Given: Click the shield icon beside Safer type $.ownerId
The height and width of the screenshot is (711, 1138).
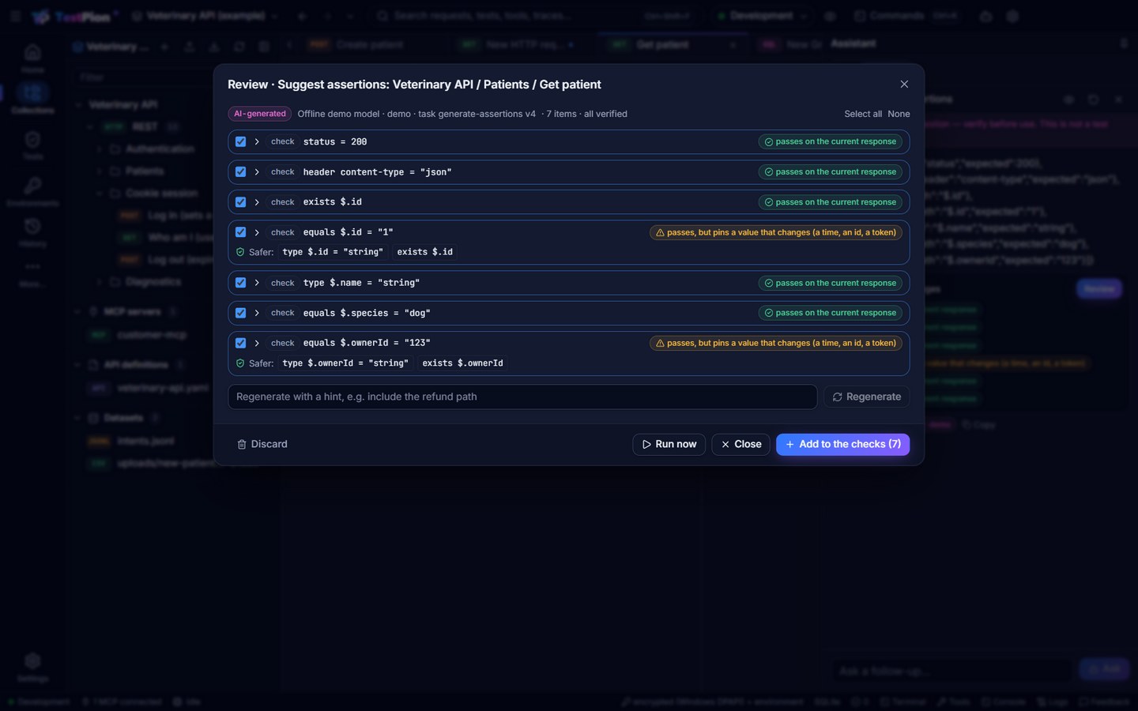Looking at the screenshot, I should (240, 363).
